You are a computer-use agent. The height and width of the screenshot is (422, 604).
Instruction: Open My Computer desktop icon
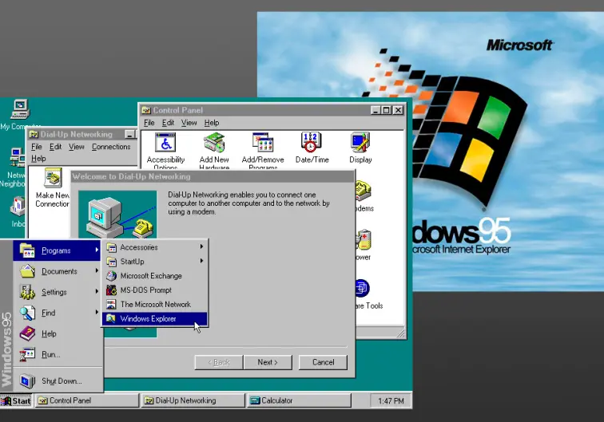[x=19, y=110]
